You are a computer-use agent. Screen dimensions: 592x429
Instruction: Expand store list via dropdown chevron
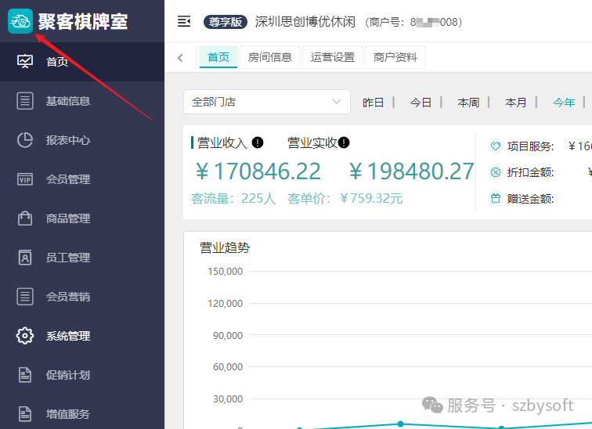pyautogui.click(x=337, y=102)
